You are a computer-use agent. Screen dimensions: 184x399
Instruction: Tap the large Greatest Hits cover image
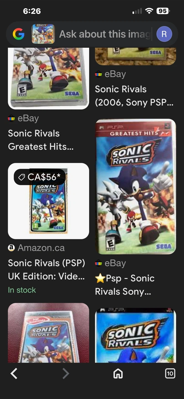click(x=135, y=186)
